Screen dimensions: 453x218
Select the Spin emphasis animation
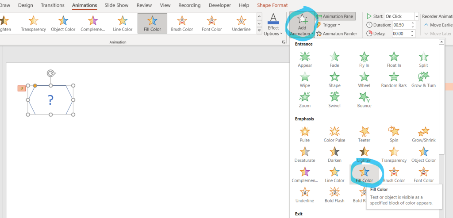coord(394,134)
